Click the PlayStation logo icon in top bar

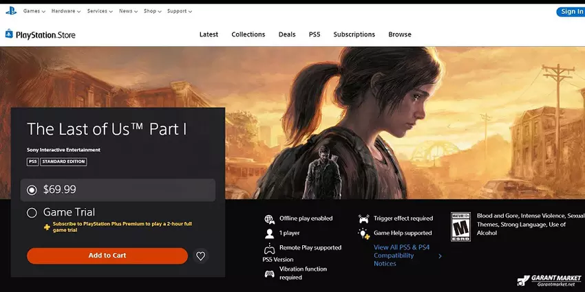11,11
